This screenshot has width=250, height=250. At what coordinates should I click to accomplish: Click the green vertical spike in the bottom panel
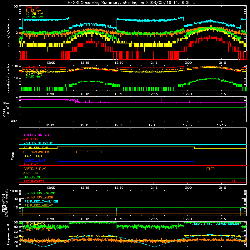186,235
